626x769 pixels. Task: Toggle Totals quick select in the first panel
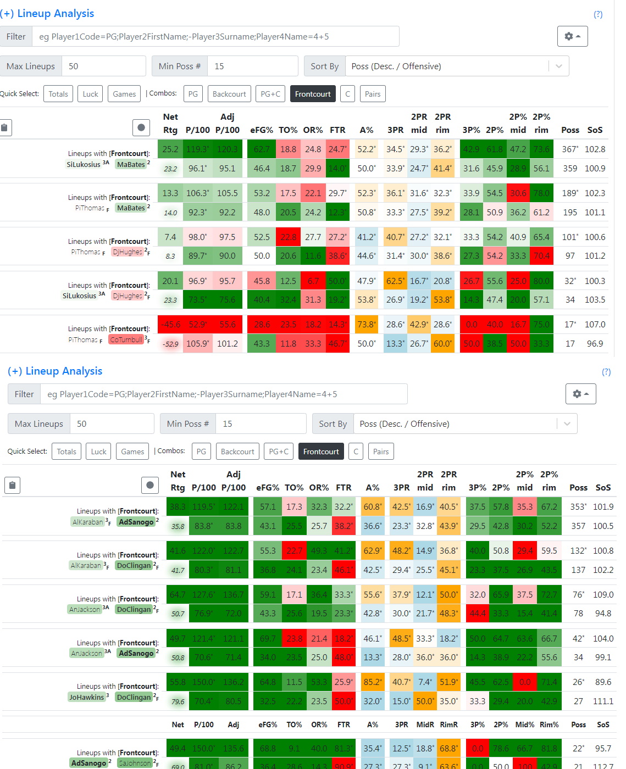pyautogui.click(x=58, y=94)
